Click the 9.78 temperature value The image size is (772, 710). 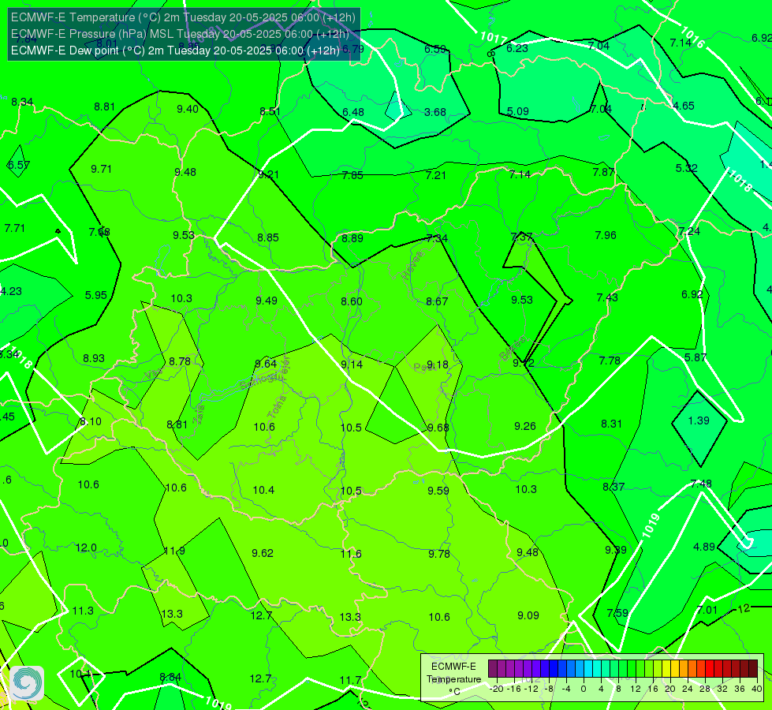[x=439, y=554]
